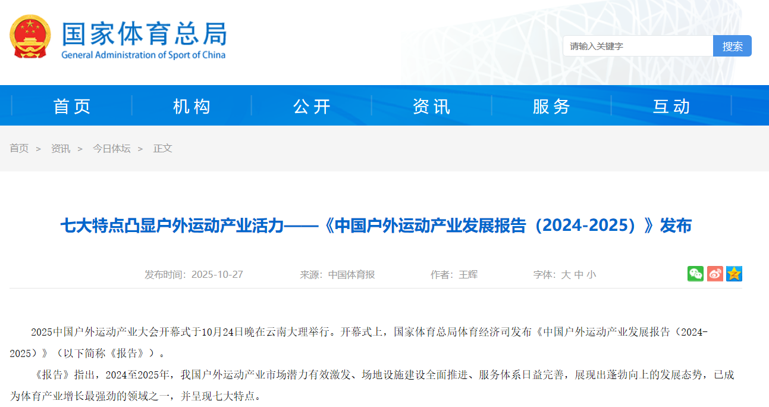Set font size to 中 (medium)
This screenshot has width=769, height=407.
pyautogui.click(x=579, y=274)
